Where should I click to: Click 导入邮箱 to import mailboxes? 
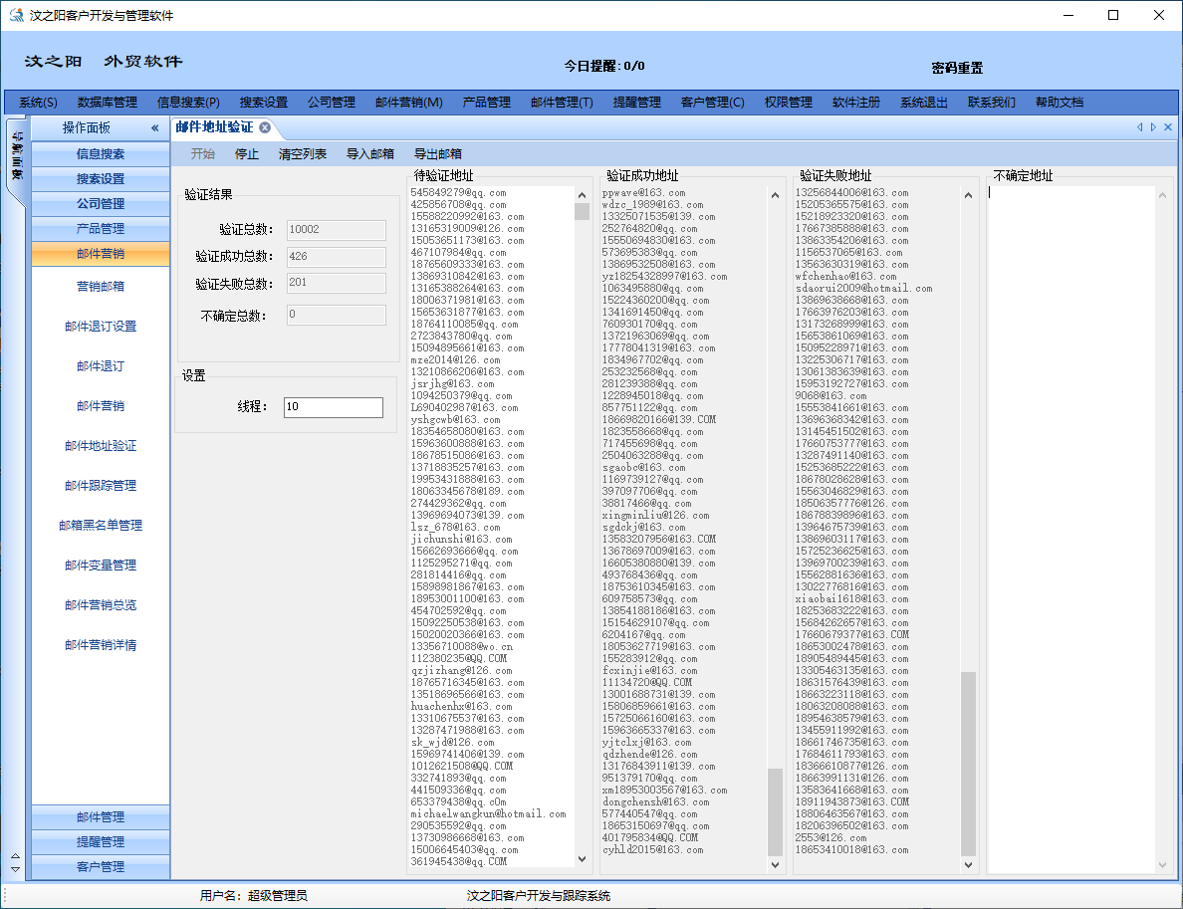369,154
